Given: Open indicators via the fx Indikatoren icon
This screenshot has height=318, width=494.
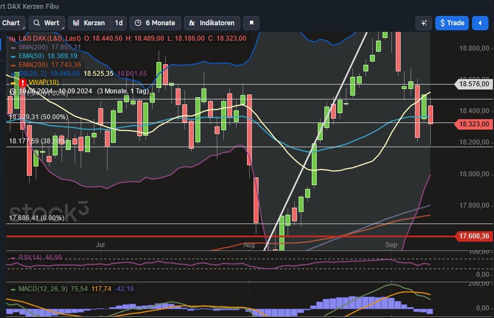Looking at the screenshot, I should [x=192, y=23].
